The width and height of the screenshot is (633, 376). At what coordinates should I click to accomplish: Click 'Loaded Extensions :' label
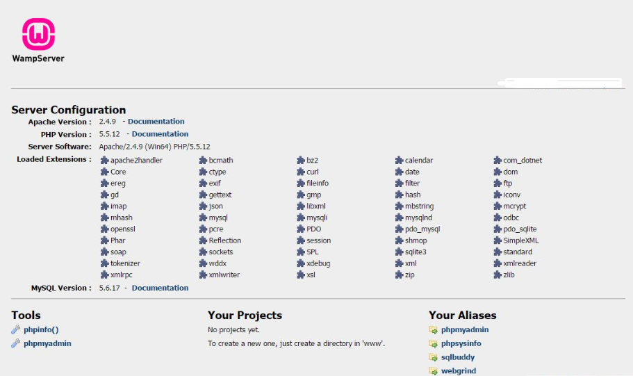click(54, 159)
